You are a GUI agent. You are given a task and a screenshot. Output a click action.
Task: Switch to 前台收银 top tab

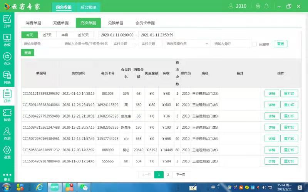tap(64, 7)
